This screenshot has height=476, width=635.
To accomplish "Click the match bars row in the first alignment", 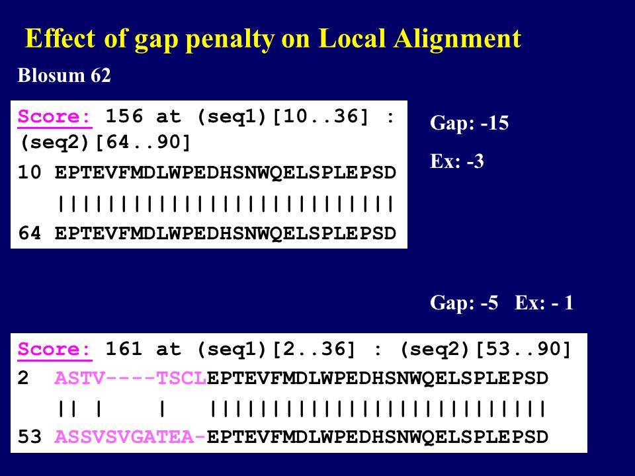I will [x=226, y=204].
